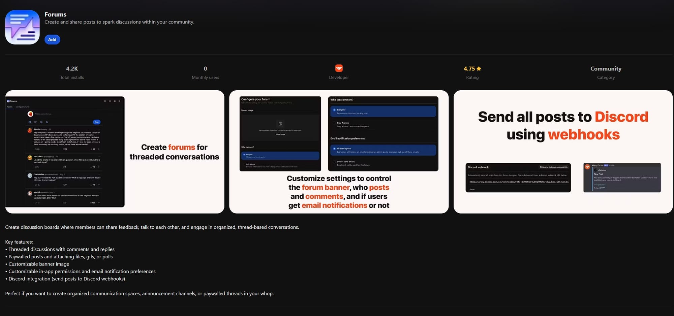
Task: Click the profile icon in the Forums header
Action: [110, 101]
